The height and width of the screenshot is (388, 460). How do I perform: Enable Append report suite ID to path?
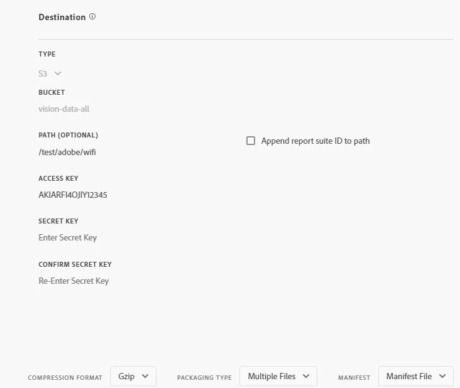pyautogui.click(x=251, y=141)
